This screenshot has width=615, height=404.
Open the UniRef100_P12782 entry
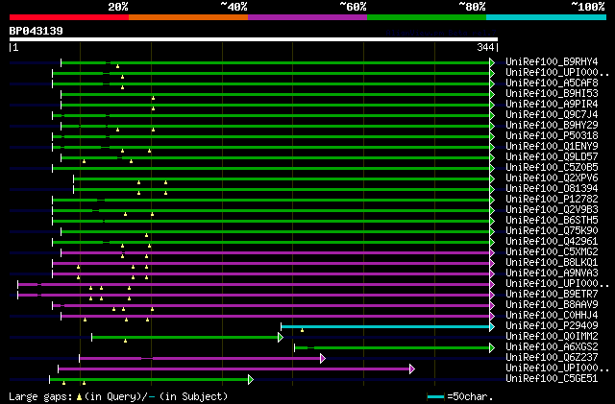pos(552,199)
